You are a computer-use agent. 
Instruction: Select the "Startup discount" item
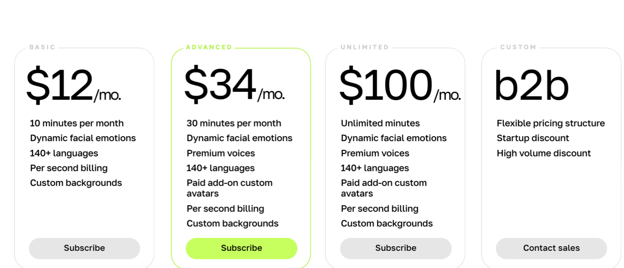tap(533, 138)
